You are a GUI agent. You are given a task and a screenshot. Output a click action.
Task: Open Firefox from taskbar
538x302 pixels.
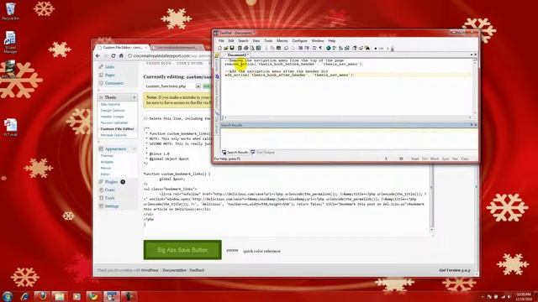click(x=42, y=296)
